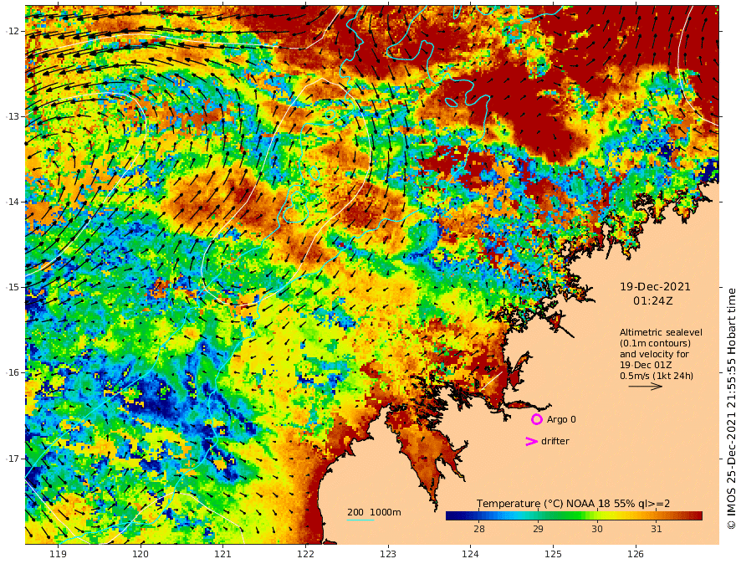Click the colorbar tick label '29'
The width and height of the screenshot is (736, 569).
[538, 529]
